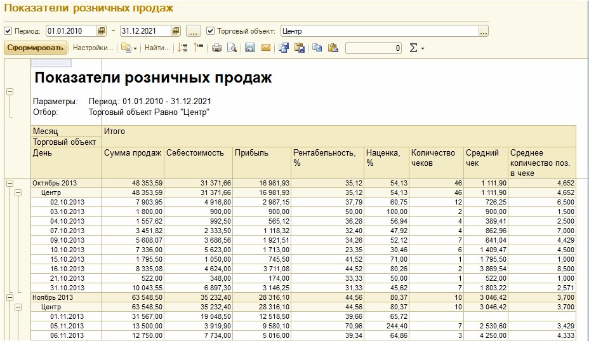Expand all groups icon
589x343 pixels.
[183, 48]
